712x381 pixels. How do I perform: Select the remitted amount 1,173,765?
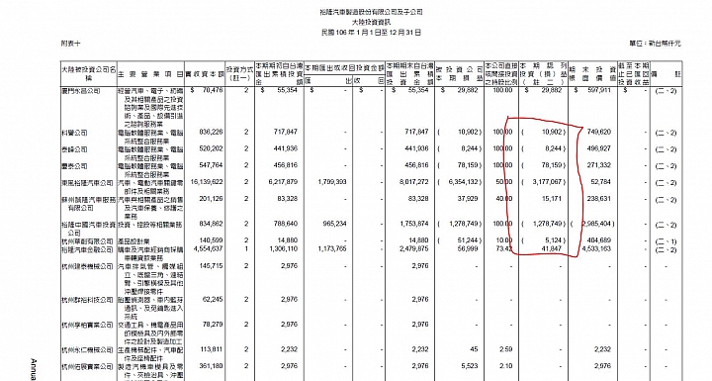click(x=332, y=248)
